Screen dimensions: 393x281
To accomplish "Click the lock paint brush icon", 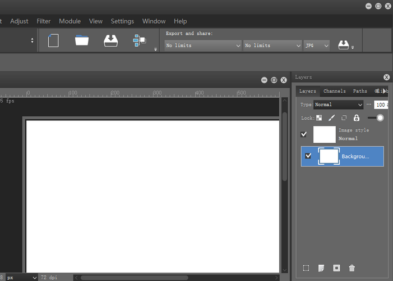I will pyautogui.click(x=331, y=118).
